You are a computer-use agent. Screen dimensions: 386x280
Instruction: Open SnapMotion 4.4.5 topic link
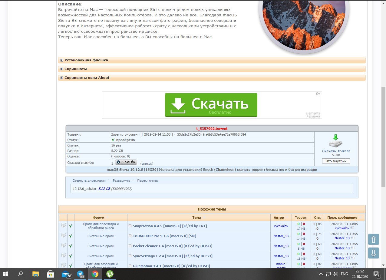pyautogui.click(x=170, y=226)
